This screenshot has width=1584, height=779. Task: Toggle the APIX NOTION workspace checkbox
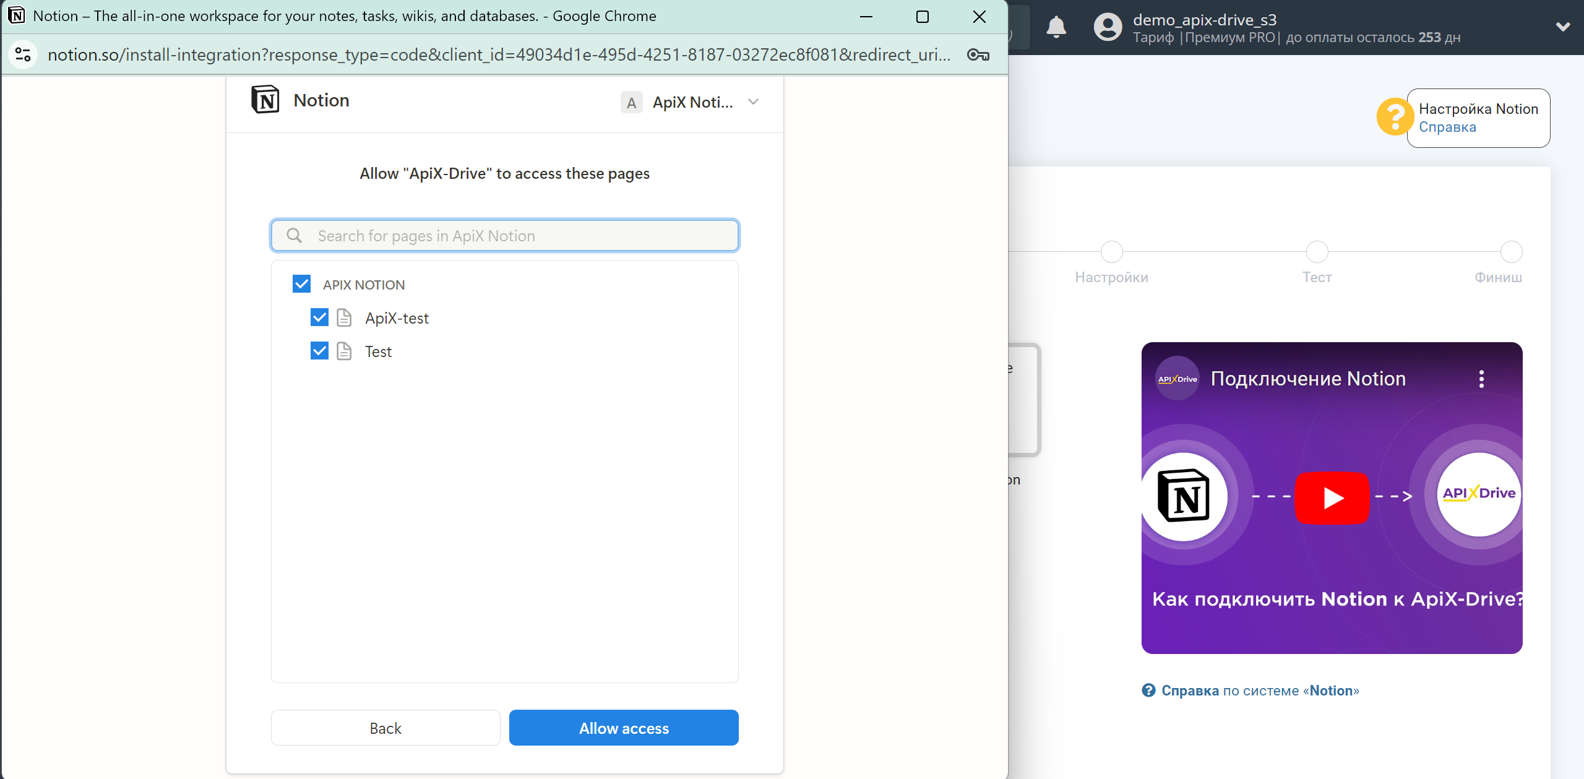[x=301, y=284]
